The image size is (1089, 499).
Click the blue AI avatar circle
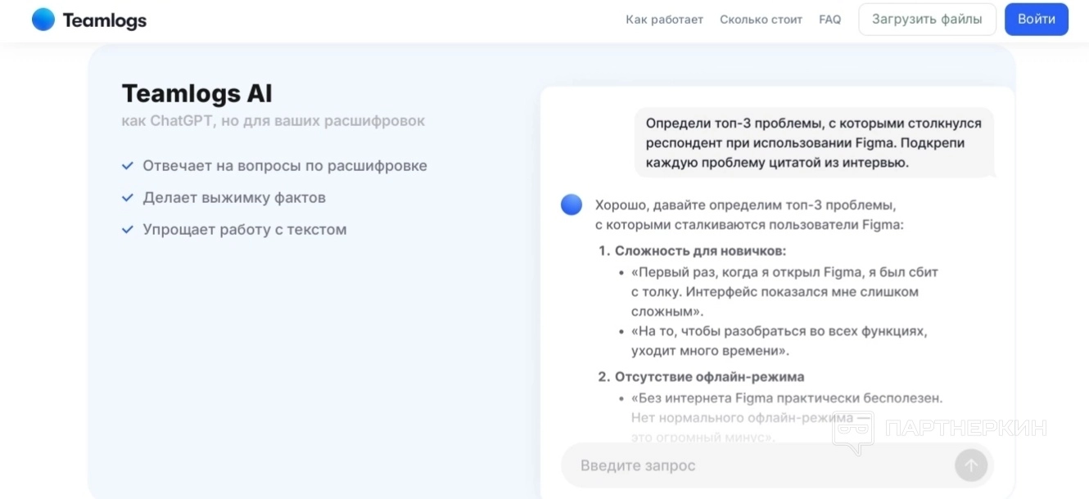pos(572,205)
